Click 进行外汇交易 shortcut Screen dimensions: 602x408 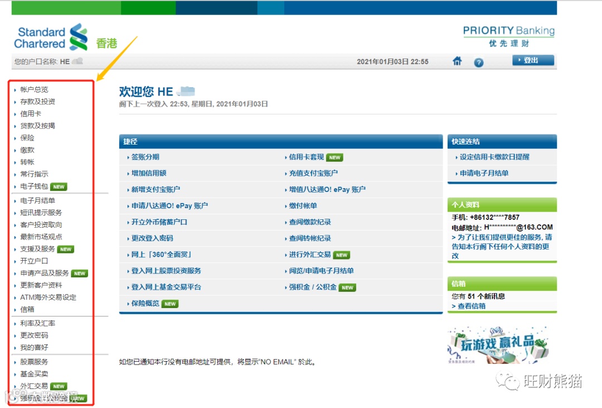[x=310, y=255]
